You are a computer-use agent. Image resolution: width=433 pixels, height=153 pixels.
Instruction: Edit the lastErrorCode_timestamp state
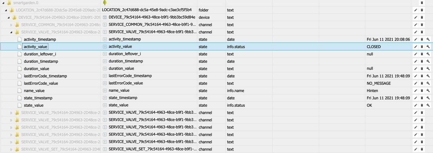point(416,76)
